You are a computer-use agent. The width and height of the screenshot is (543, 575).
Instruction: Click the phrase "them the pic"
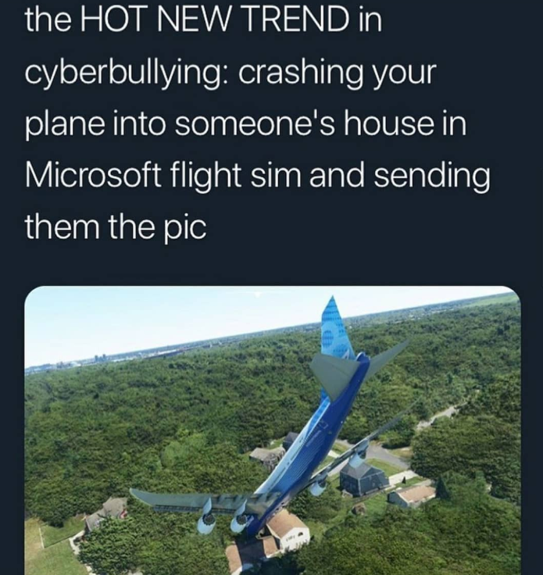coord(116,227)
